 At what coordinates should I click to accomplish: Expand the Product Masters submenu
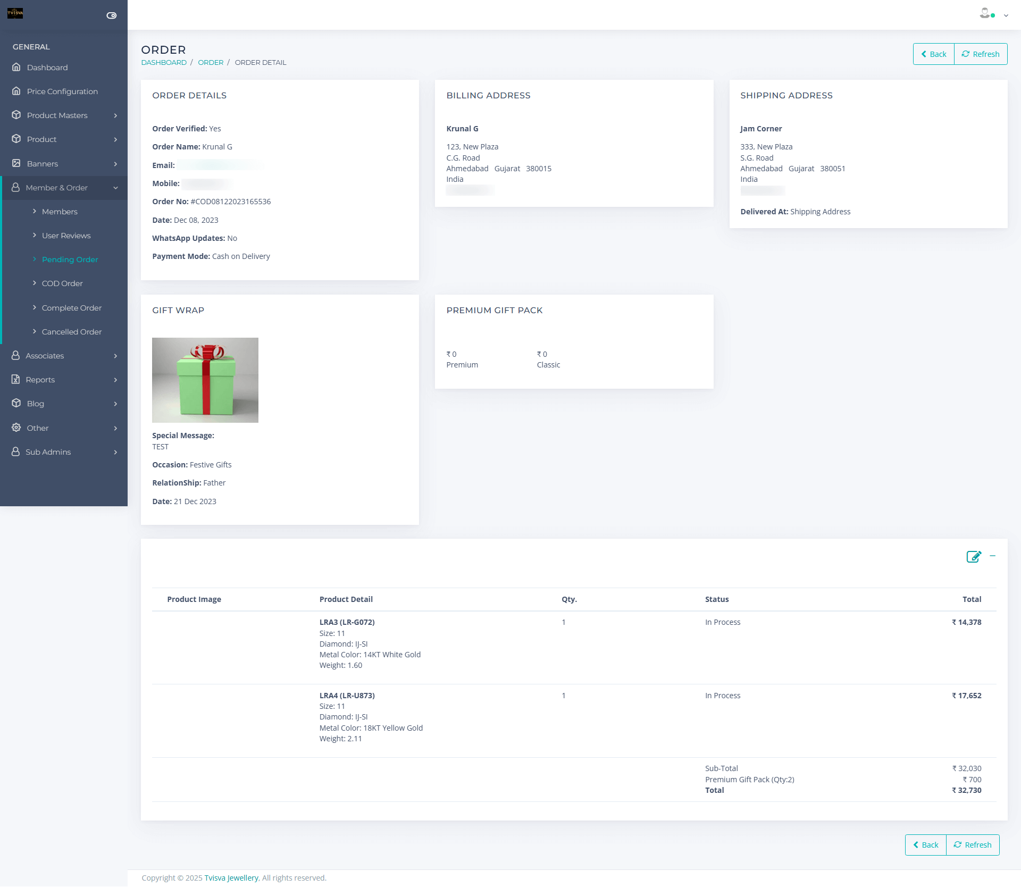coord(115,115)
